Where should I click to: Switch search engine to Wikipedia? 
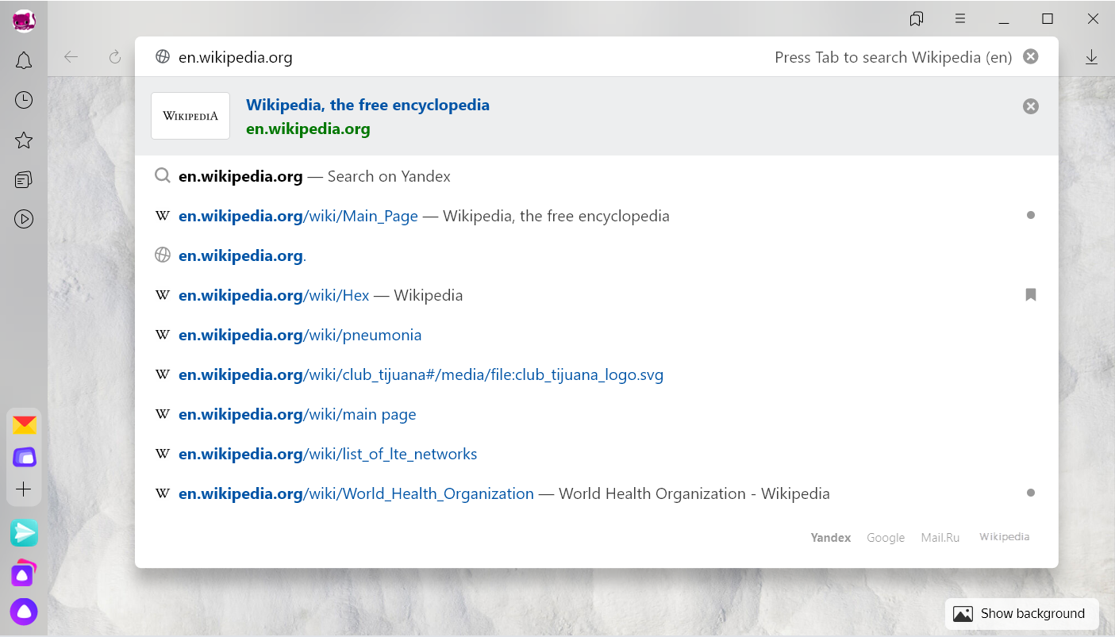click(1004, 537)
